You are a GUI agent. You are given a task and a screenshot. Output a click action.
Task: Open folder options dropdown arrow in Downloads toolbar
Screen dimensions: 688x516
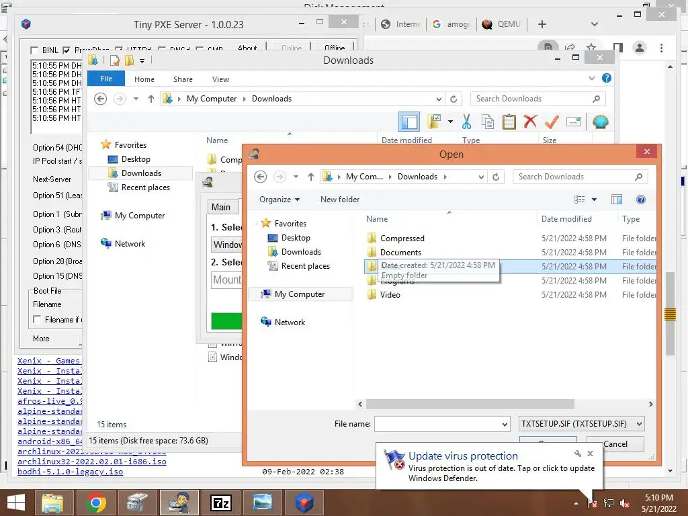[x=450, y=122]
